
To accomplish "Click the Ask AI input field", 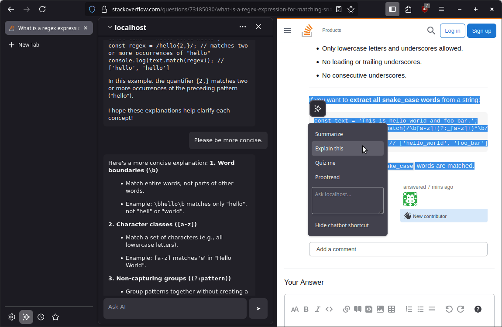I will point(175,307).
